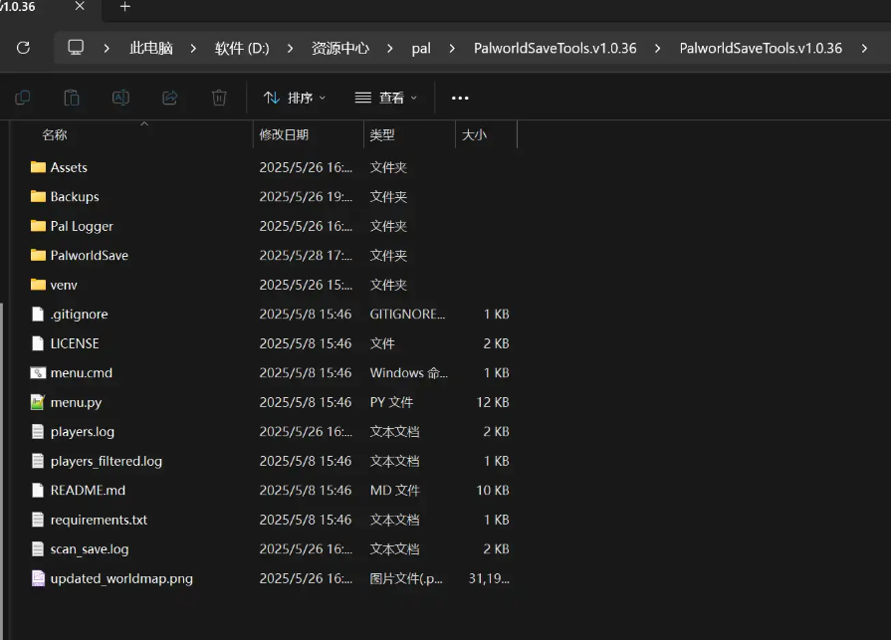891x640 pixels.
Task: Click PalworldSave modified date 2025/5/28
Action: coord(306,255)
